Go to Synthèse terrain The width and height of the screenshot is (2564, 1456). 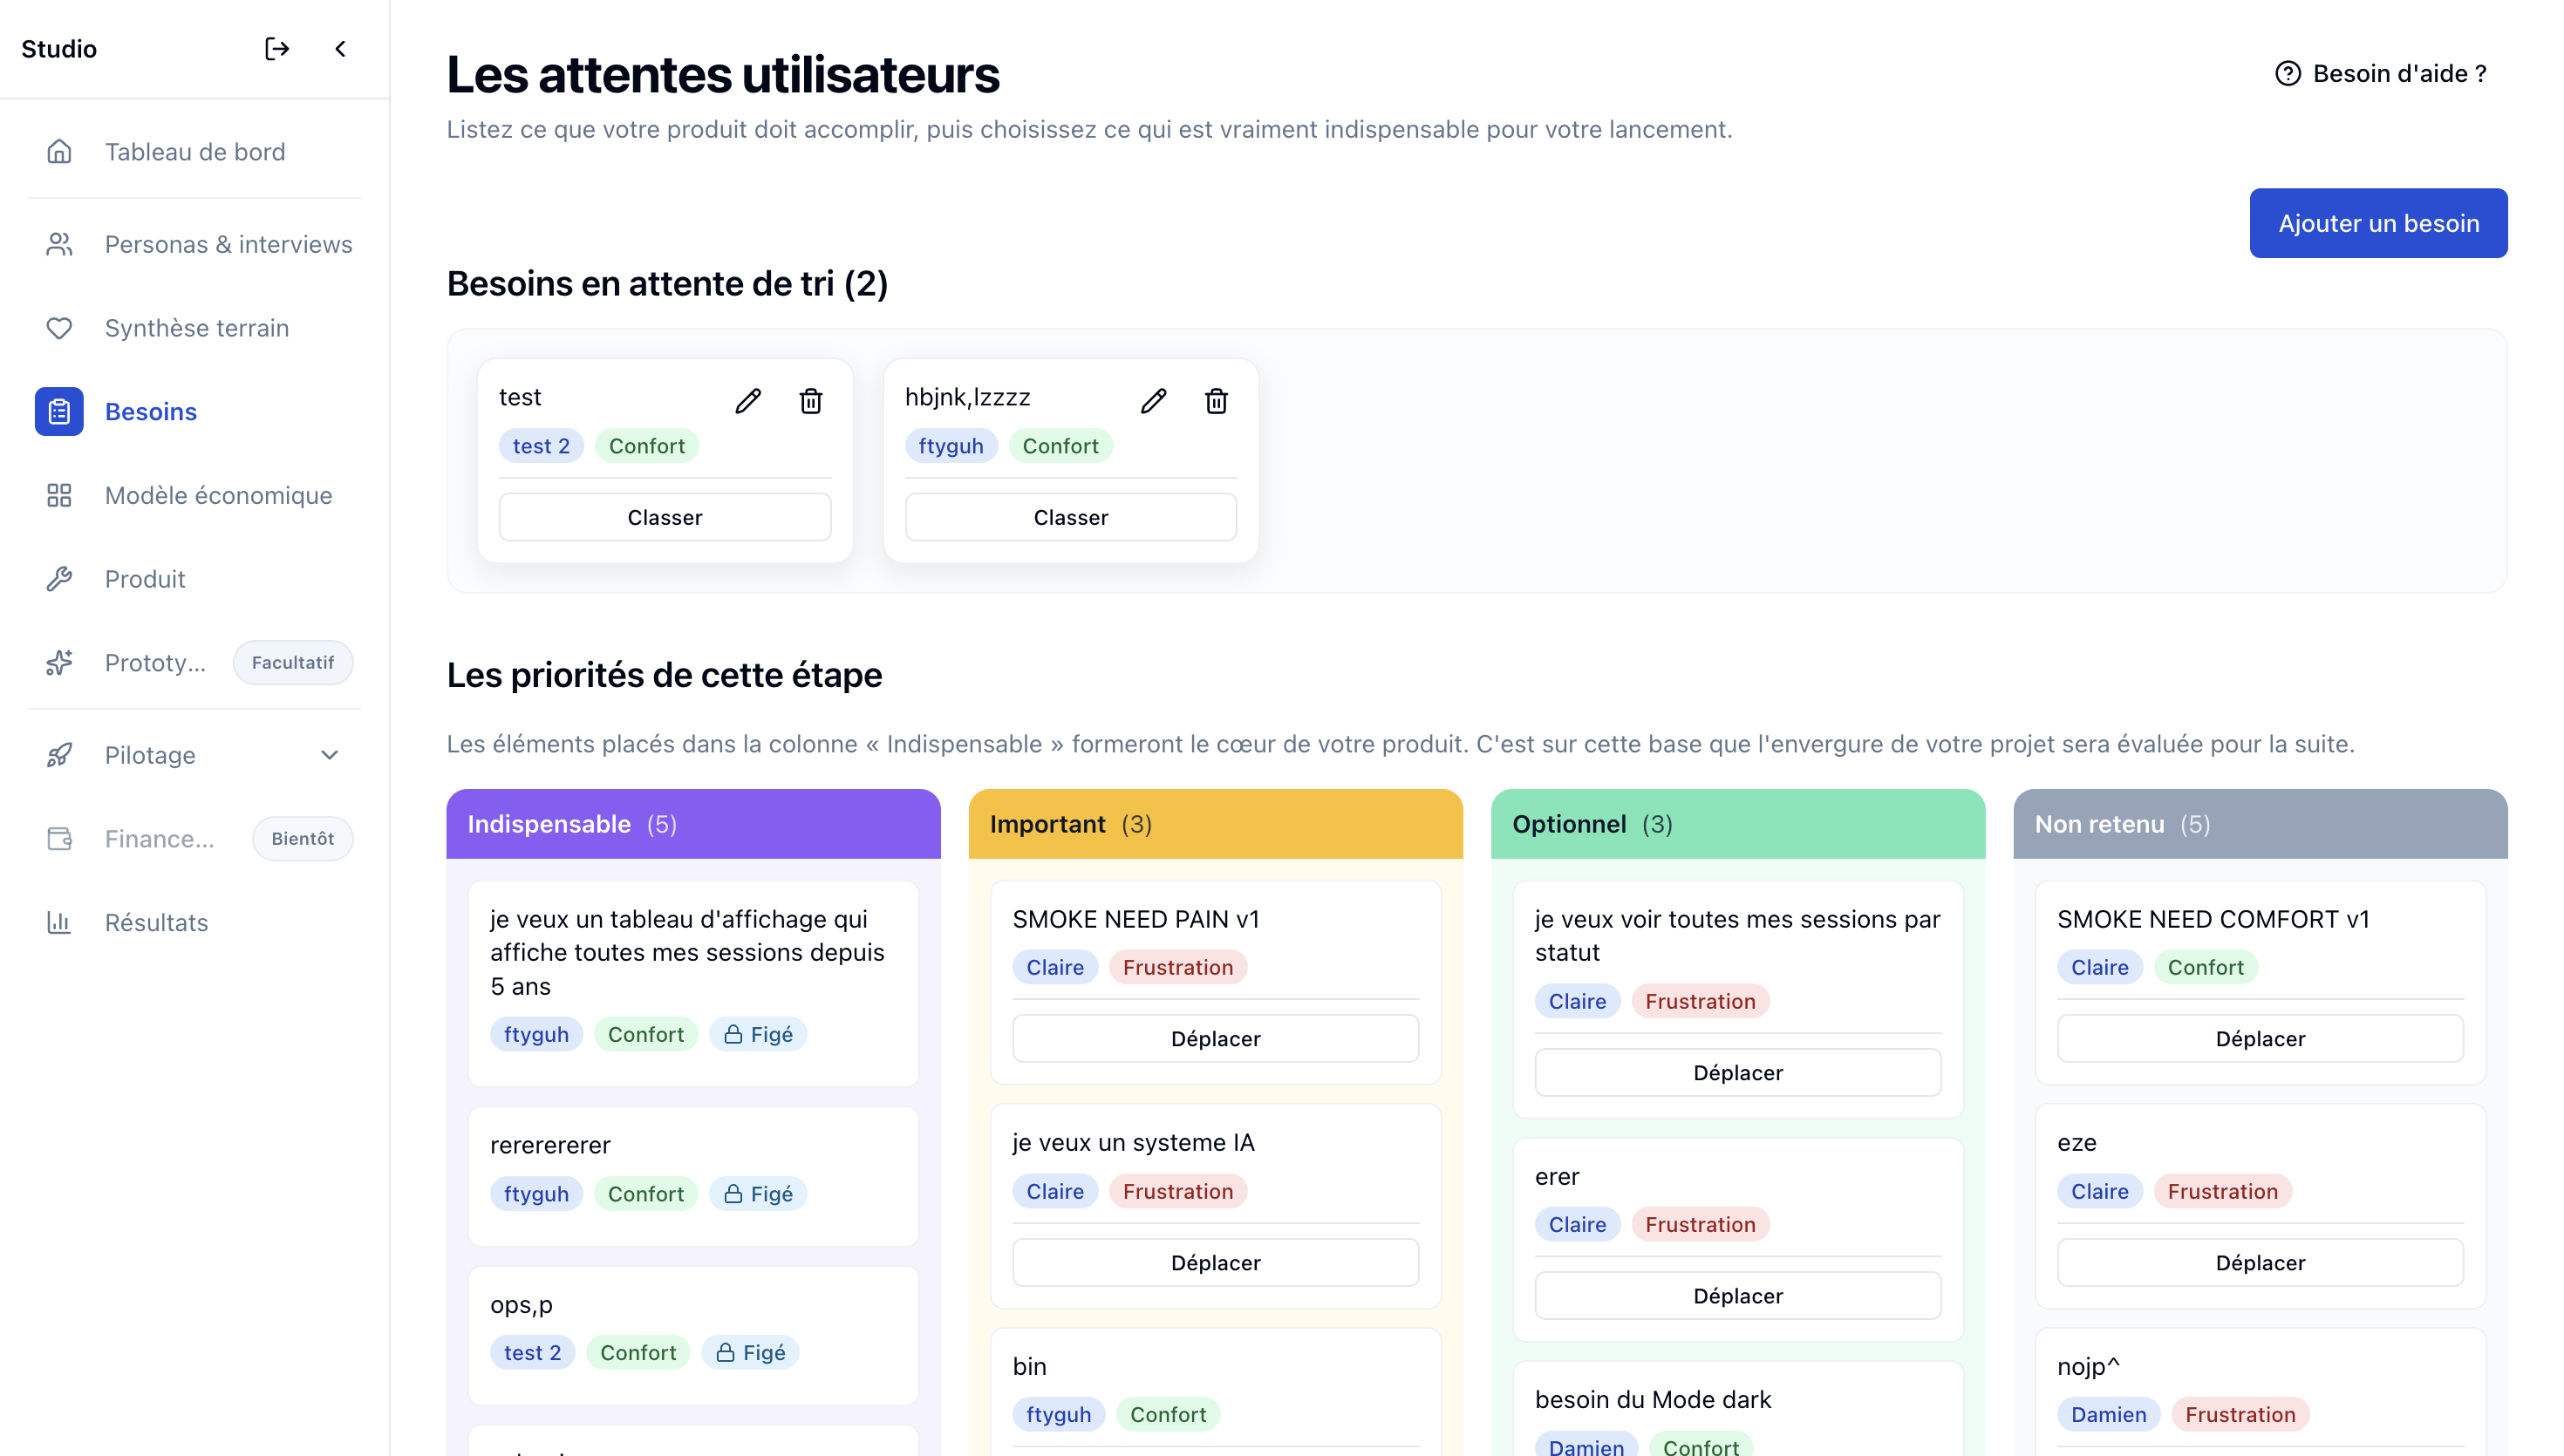tap(195, 328)
